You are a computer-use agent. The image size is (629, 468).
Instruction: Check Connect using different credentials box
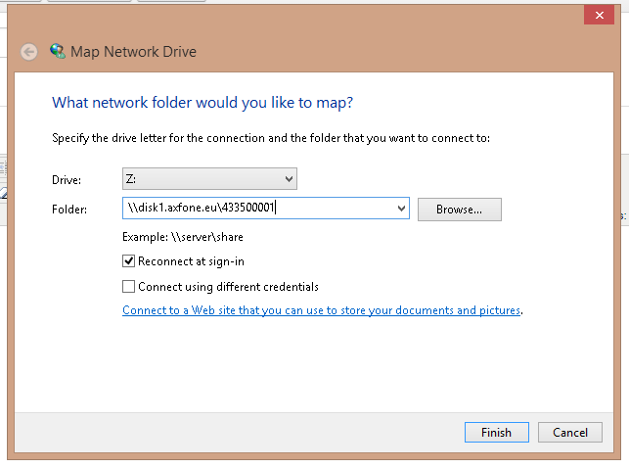point(128,287)
